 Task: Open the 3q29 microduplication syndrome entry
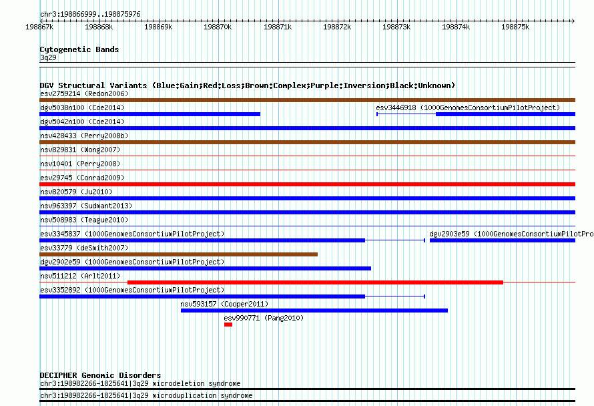tap(146, 396)
